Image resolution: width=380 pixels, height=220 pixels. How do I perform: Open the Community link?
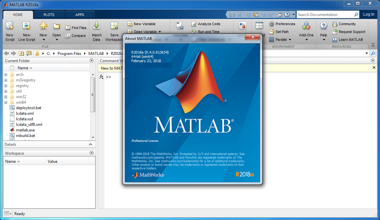[344, 24]
